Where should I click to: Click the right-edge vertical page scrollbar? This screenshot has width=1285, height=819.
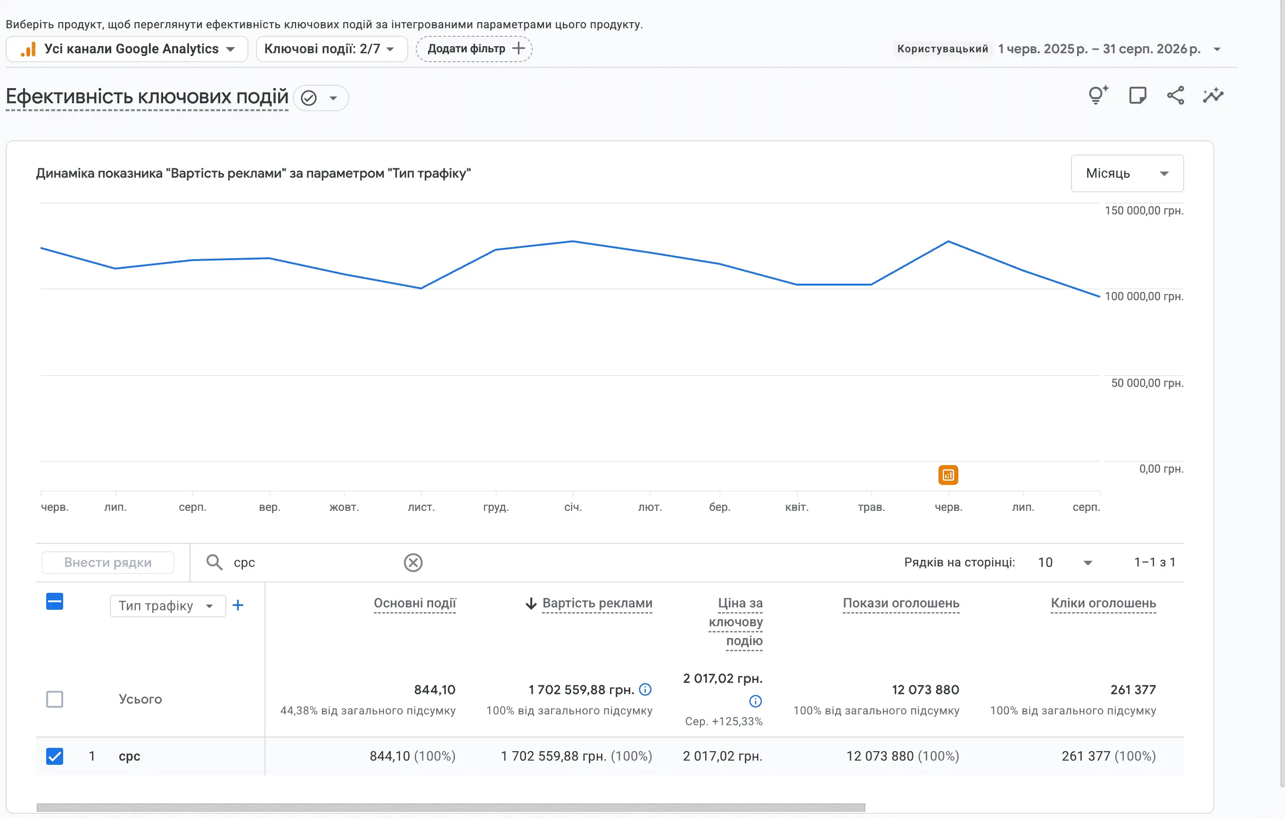point(1282,395)
